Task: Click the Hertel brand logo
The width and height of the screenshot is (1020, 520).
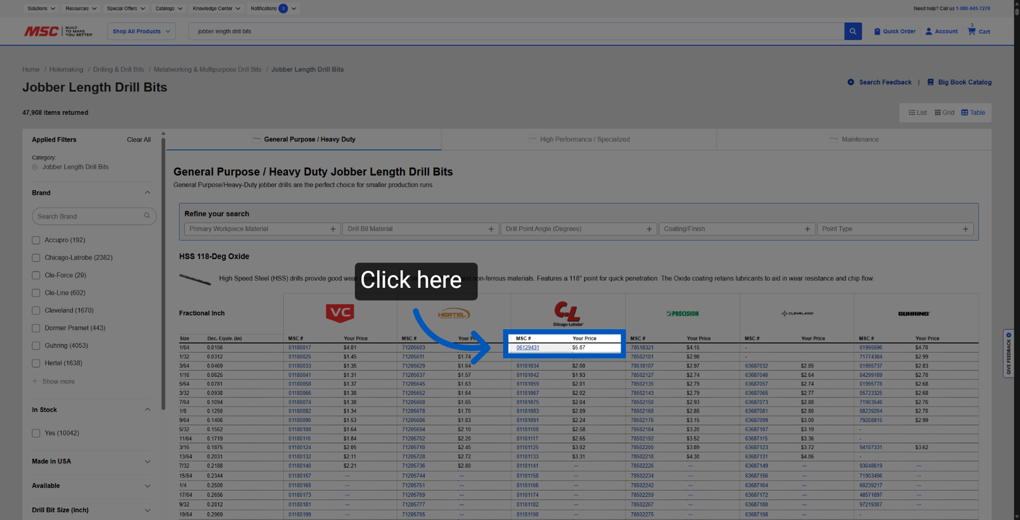Action: (x=453, y=314)
